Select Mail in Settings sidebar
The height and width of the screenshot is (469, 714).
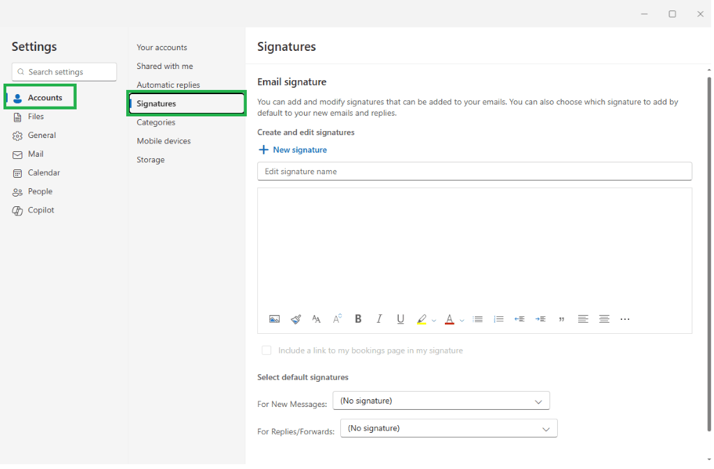coord(36,154)
